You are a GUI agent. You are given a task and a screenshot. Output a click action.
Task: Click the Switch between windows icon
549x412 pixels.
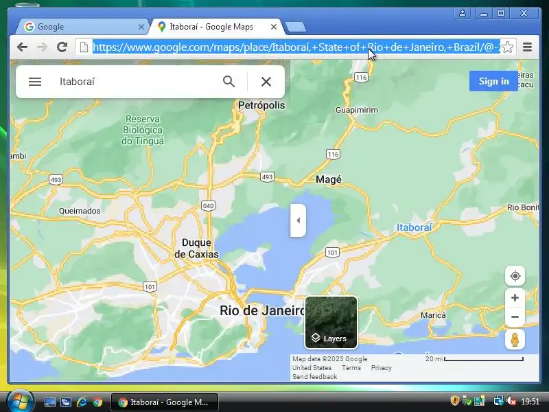pyautogui.click(x=65, y=402)
